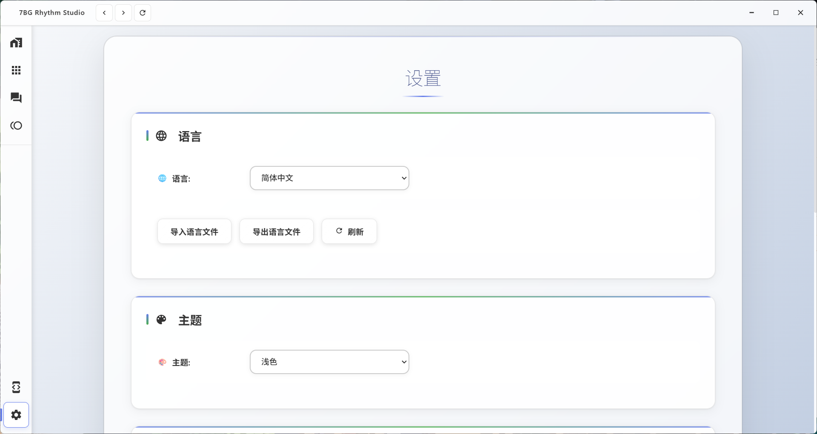Image resolution: width=817 pixels, height=434 pixels.
Task: Expand the language selector chevron
Action: tap(403, 178)
